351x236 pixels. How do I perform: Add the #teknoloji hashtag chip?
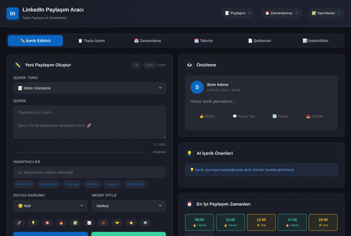tap(24, 184)
